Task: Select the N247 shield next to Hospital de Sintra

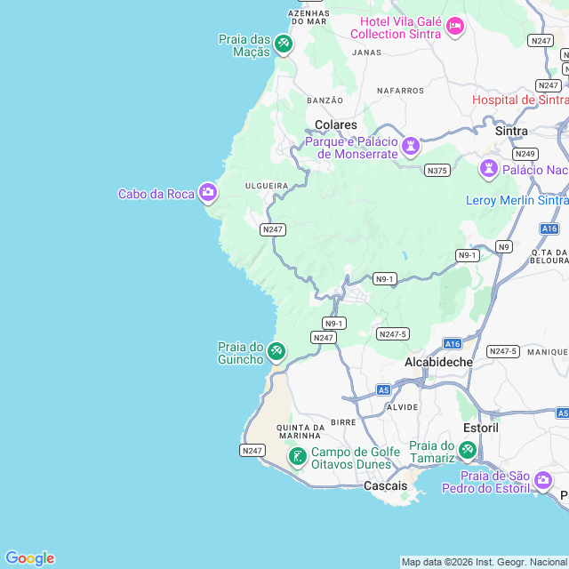Action: tap(548, 85)
